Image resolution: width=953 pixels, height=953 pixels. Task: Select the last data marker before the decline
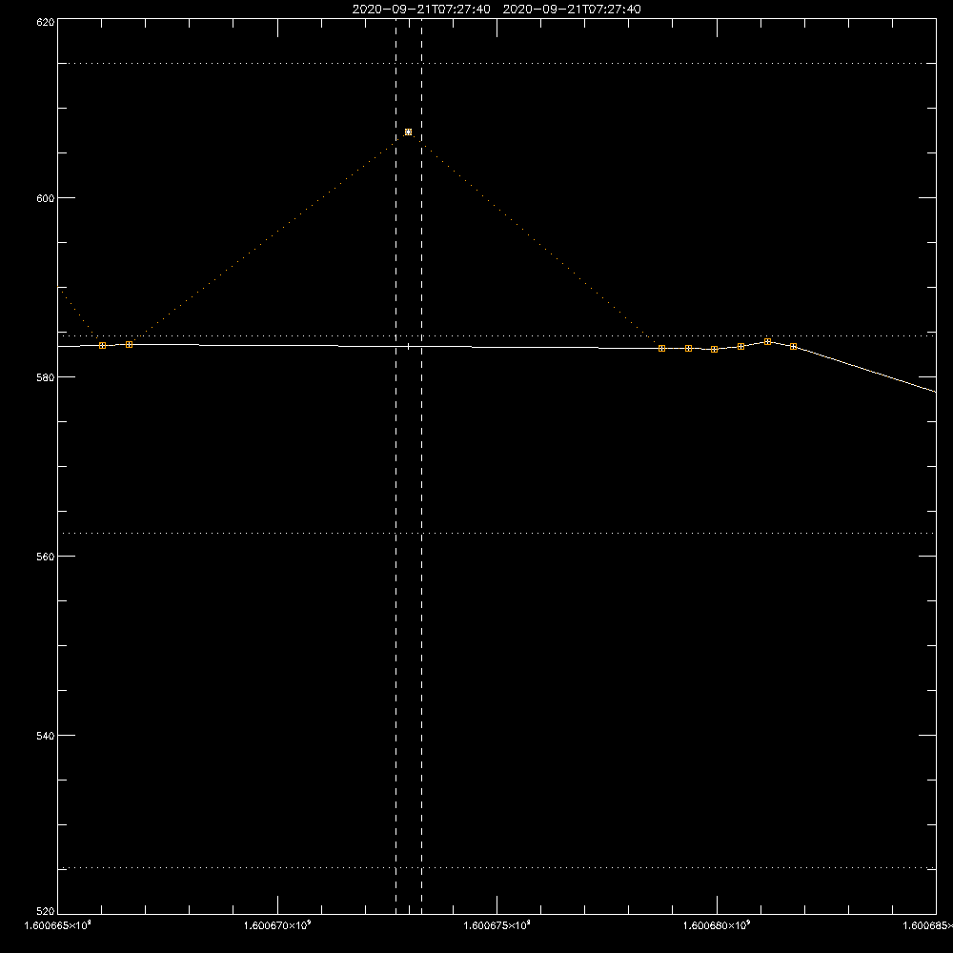pyautogui.click(x=793, y=347)
